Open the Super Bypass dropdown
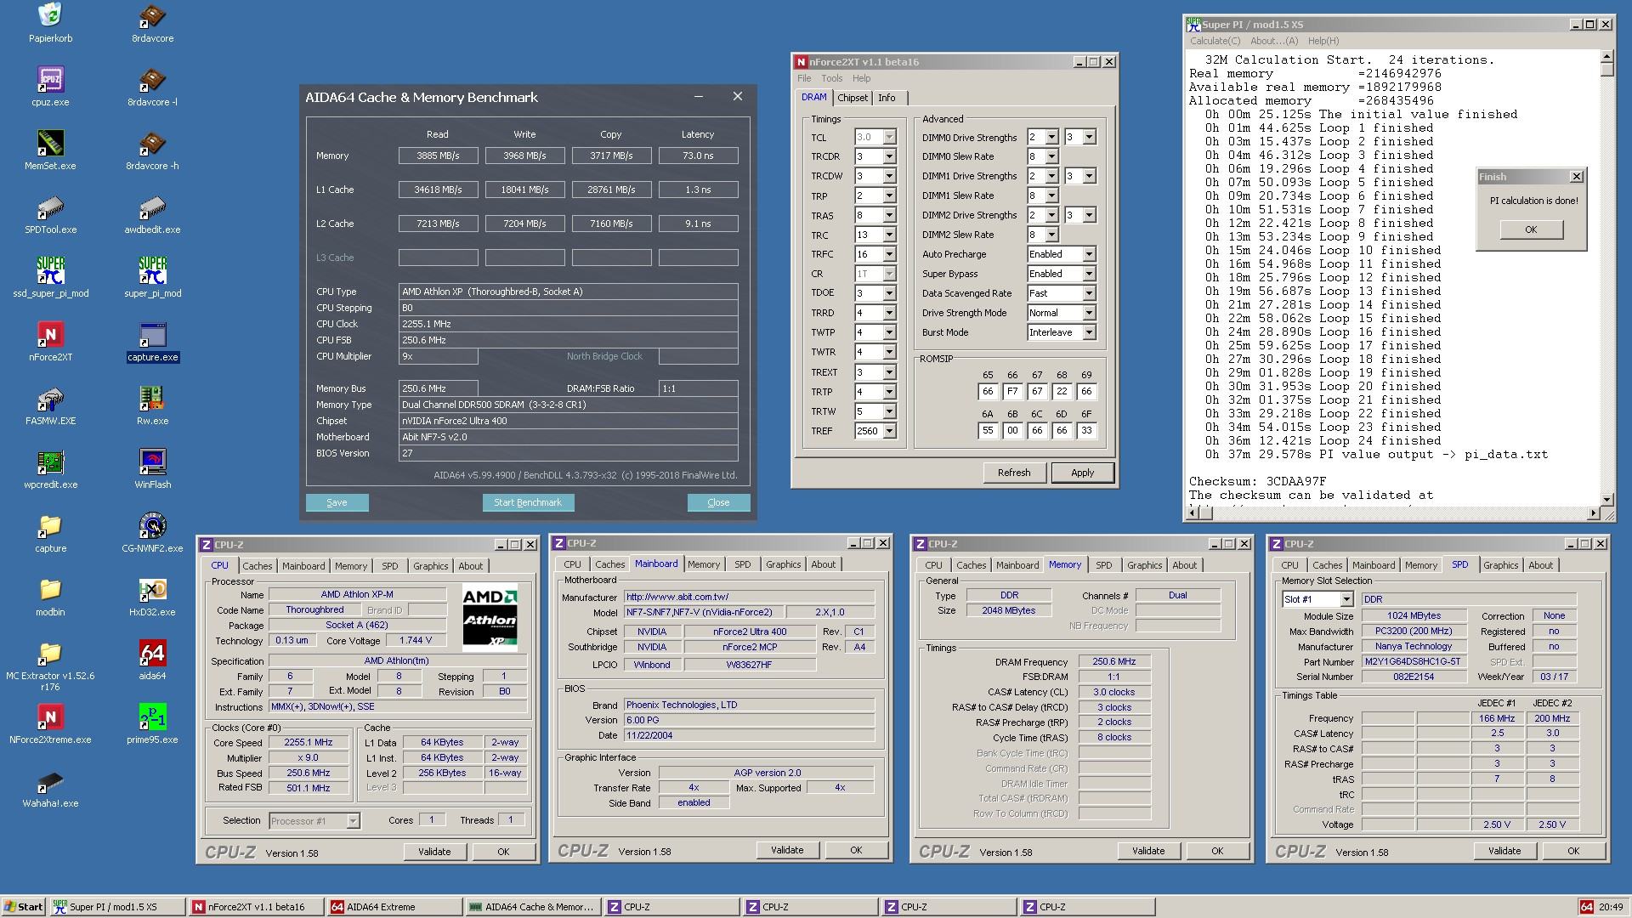The width and height of the screenshot is (1632, 918). (x=1089, y=274)
